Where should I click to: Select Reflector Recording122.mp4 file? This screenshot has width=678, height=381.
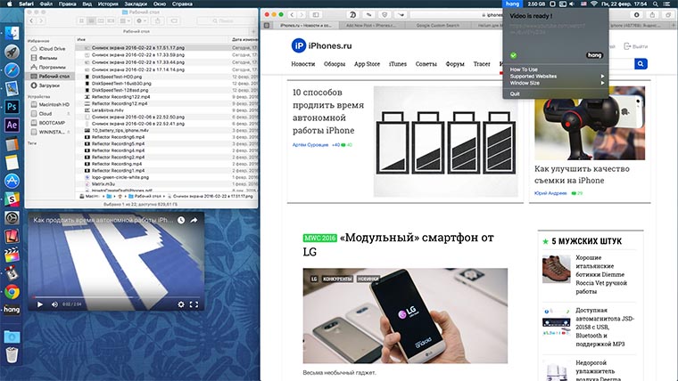pos(120,97)
